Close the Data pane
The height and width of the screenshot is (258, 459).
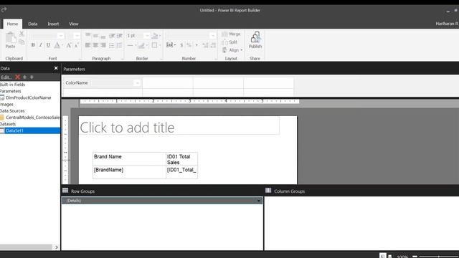coord(56,68)
